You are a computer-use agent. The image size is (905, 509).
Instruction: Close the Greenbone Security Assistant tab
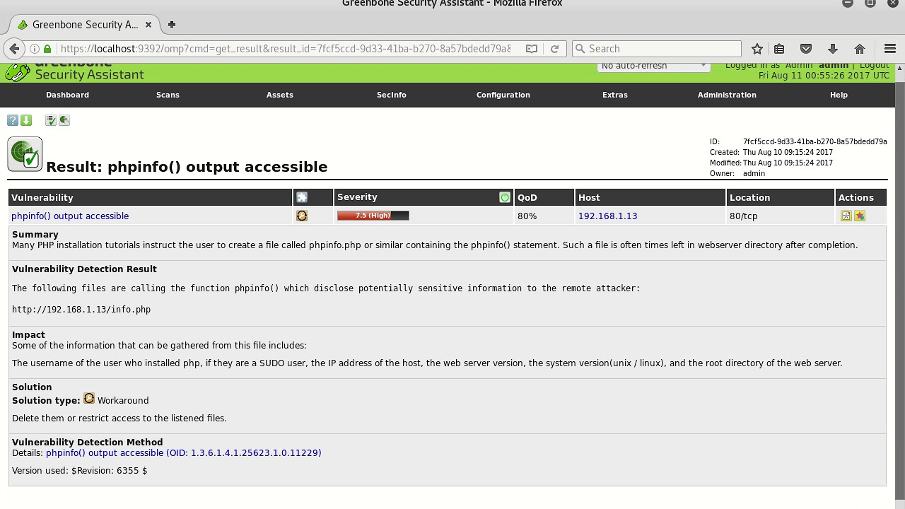(x=148, y=25)
